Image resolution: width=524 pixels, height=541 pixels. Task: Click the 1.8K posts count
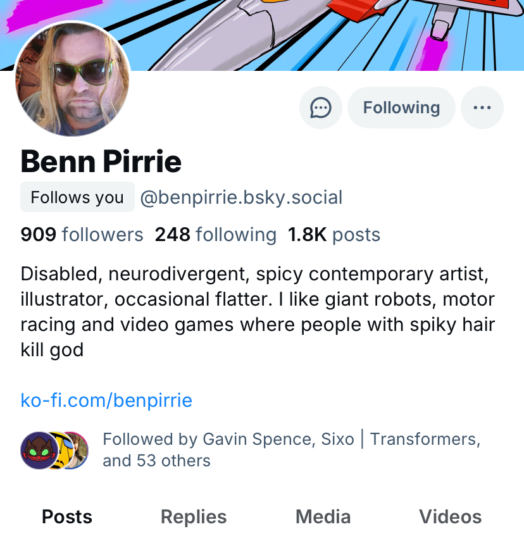coord(334,235)
